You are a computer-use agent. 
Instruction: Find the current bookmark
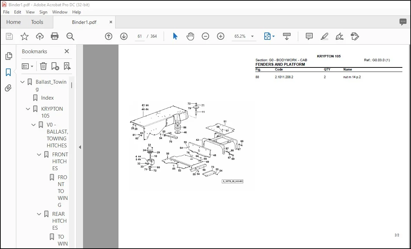(67, 66)
